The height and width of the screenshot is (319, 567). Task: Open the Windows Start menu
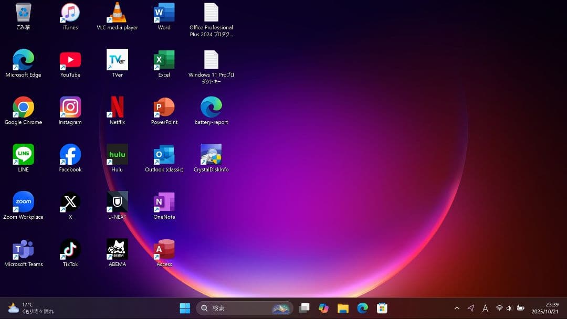(x=185, y=308)
